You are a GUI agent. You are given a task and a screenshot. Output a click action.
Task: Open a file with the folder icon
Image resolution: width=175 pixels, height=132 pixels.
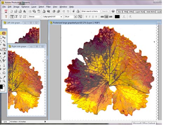[x=16, y=11]
